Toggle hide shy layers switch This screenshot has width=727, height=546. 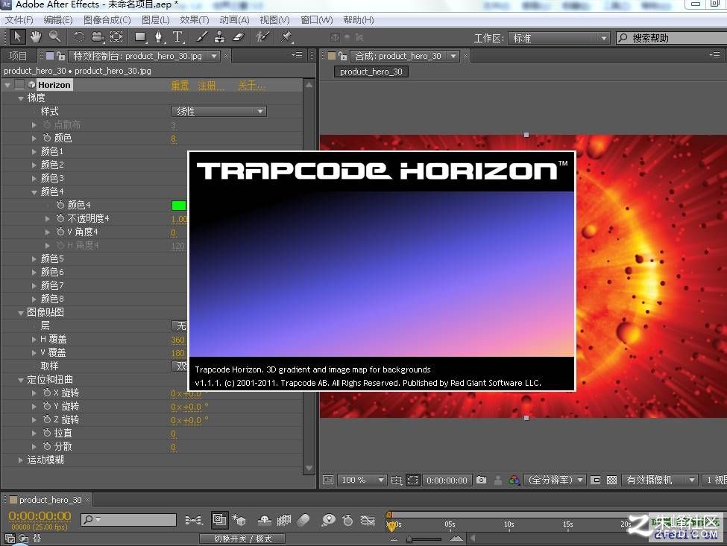(264, 520)
